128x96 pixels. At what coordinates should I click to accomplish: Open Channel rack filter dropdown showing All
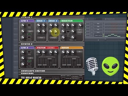click(98, 19)
